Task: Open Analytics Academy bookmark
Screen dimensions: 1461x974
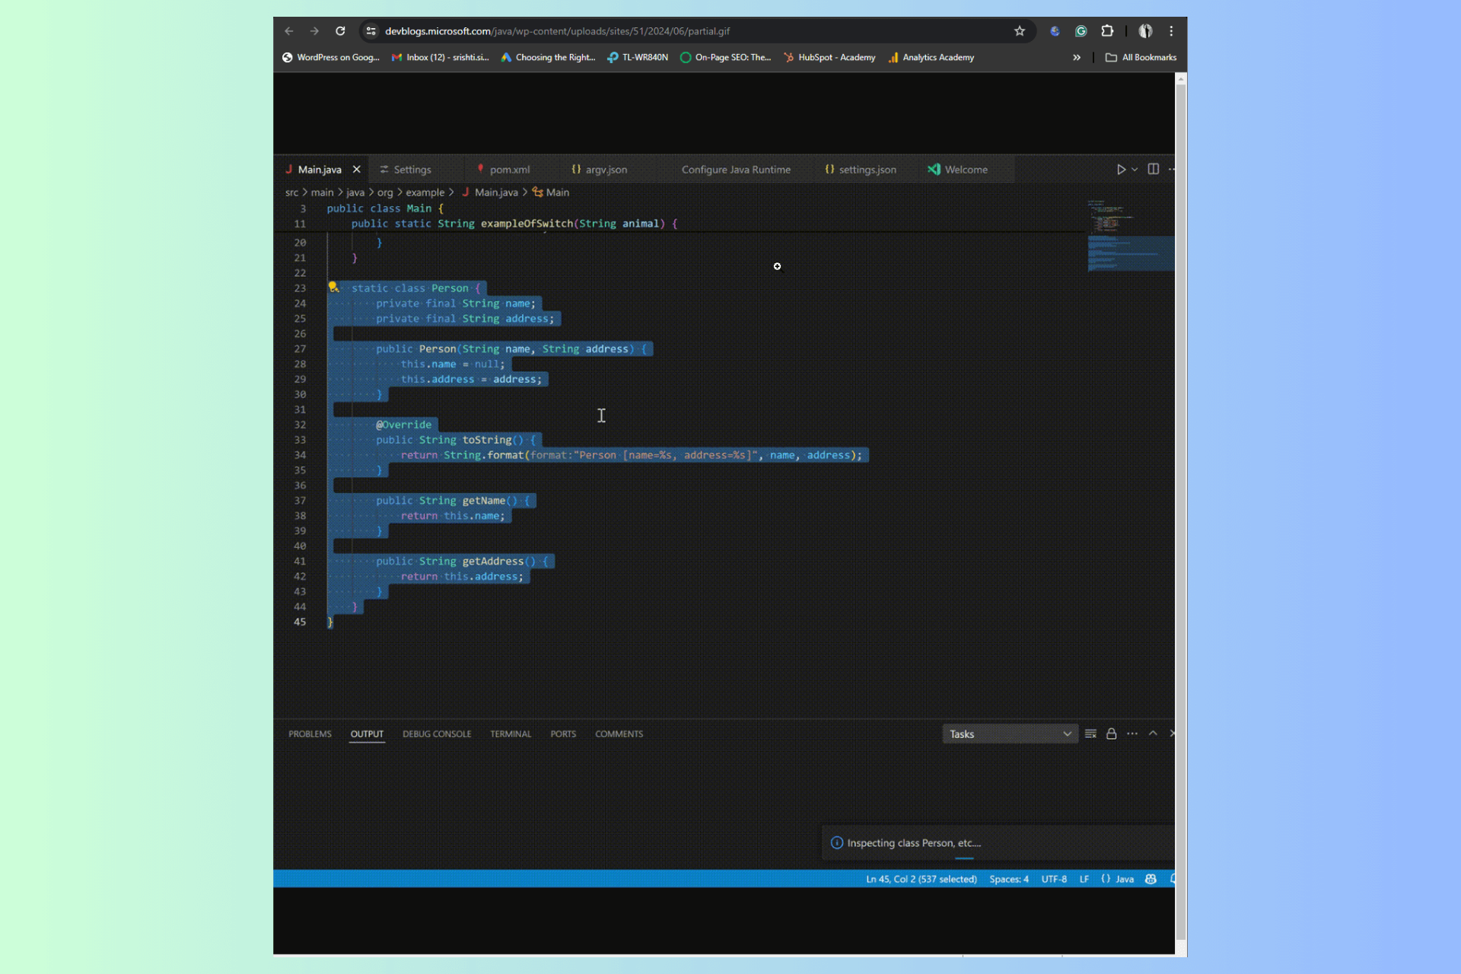Action: tap(931, 57)
